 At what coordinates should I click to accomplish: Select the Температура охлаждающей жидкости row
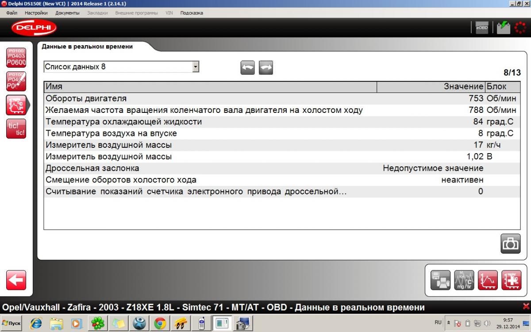click(282, 121)
